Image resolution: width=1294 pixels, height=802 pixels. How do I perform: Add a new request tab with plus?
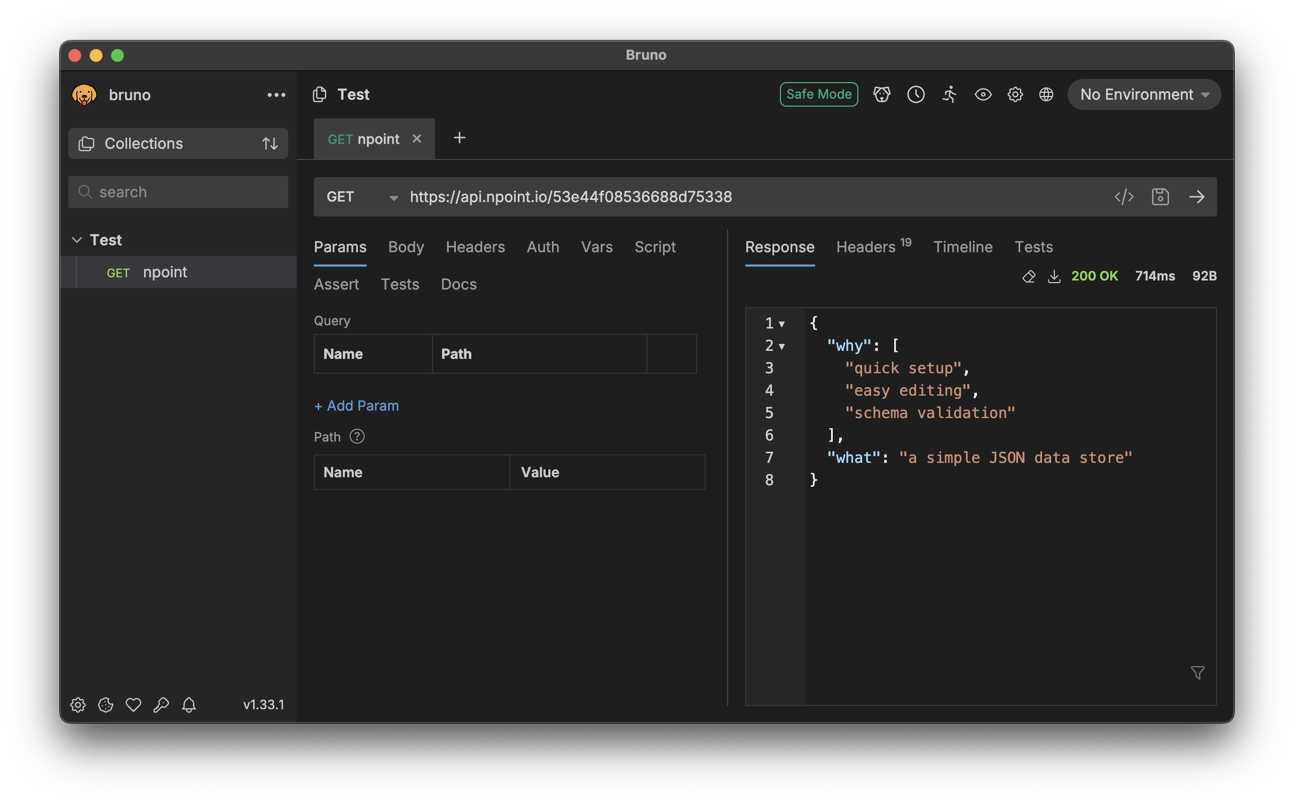[460, 138]
